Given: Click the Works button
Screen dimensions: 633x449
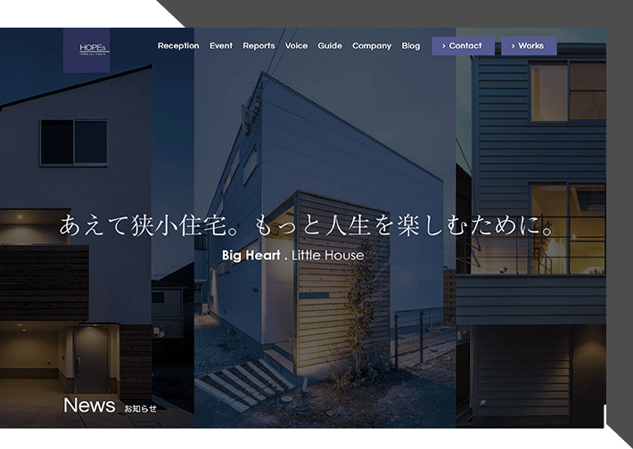Looking at the screenshot, I should [529, 46].
